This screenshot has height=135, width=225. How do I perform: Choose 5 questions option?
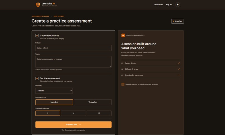pyautogui.click(x=48, y=113)
